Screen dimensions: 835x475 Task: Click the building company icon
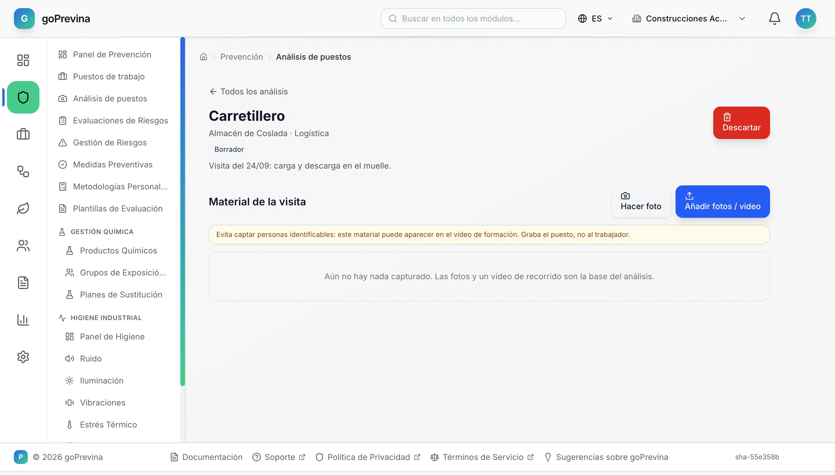click(636, 19)
